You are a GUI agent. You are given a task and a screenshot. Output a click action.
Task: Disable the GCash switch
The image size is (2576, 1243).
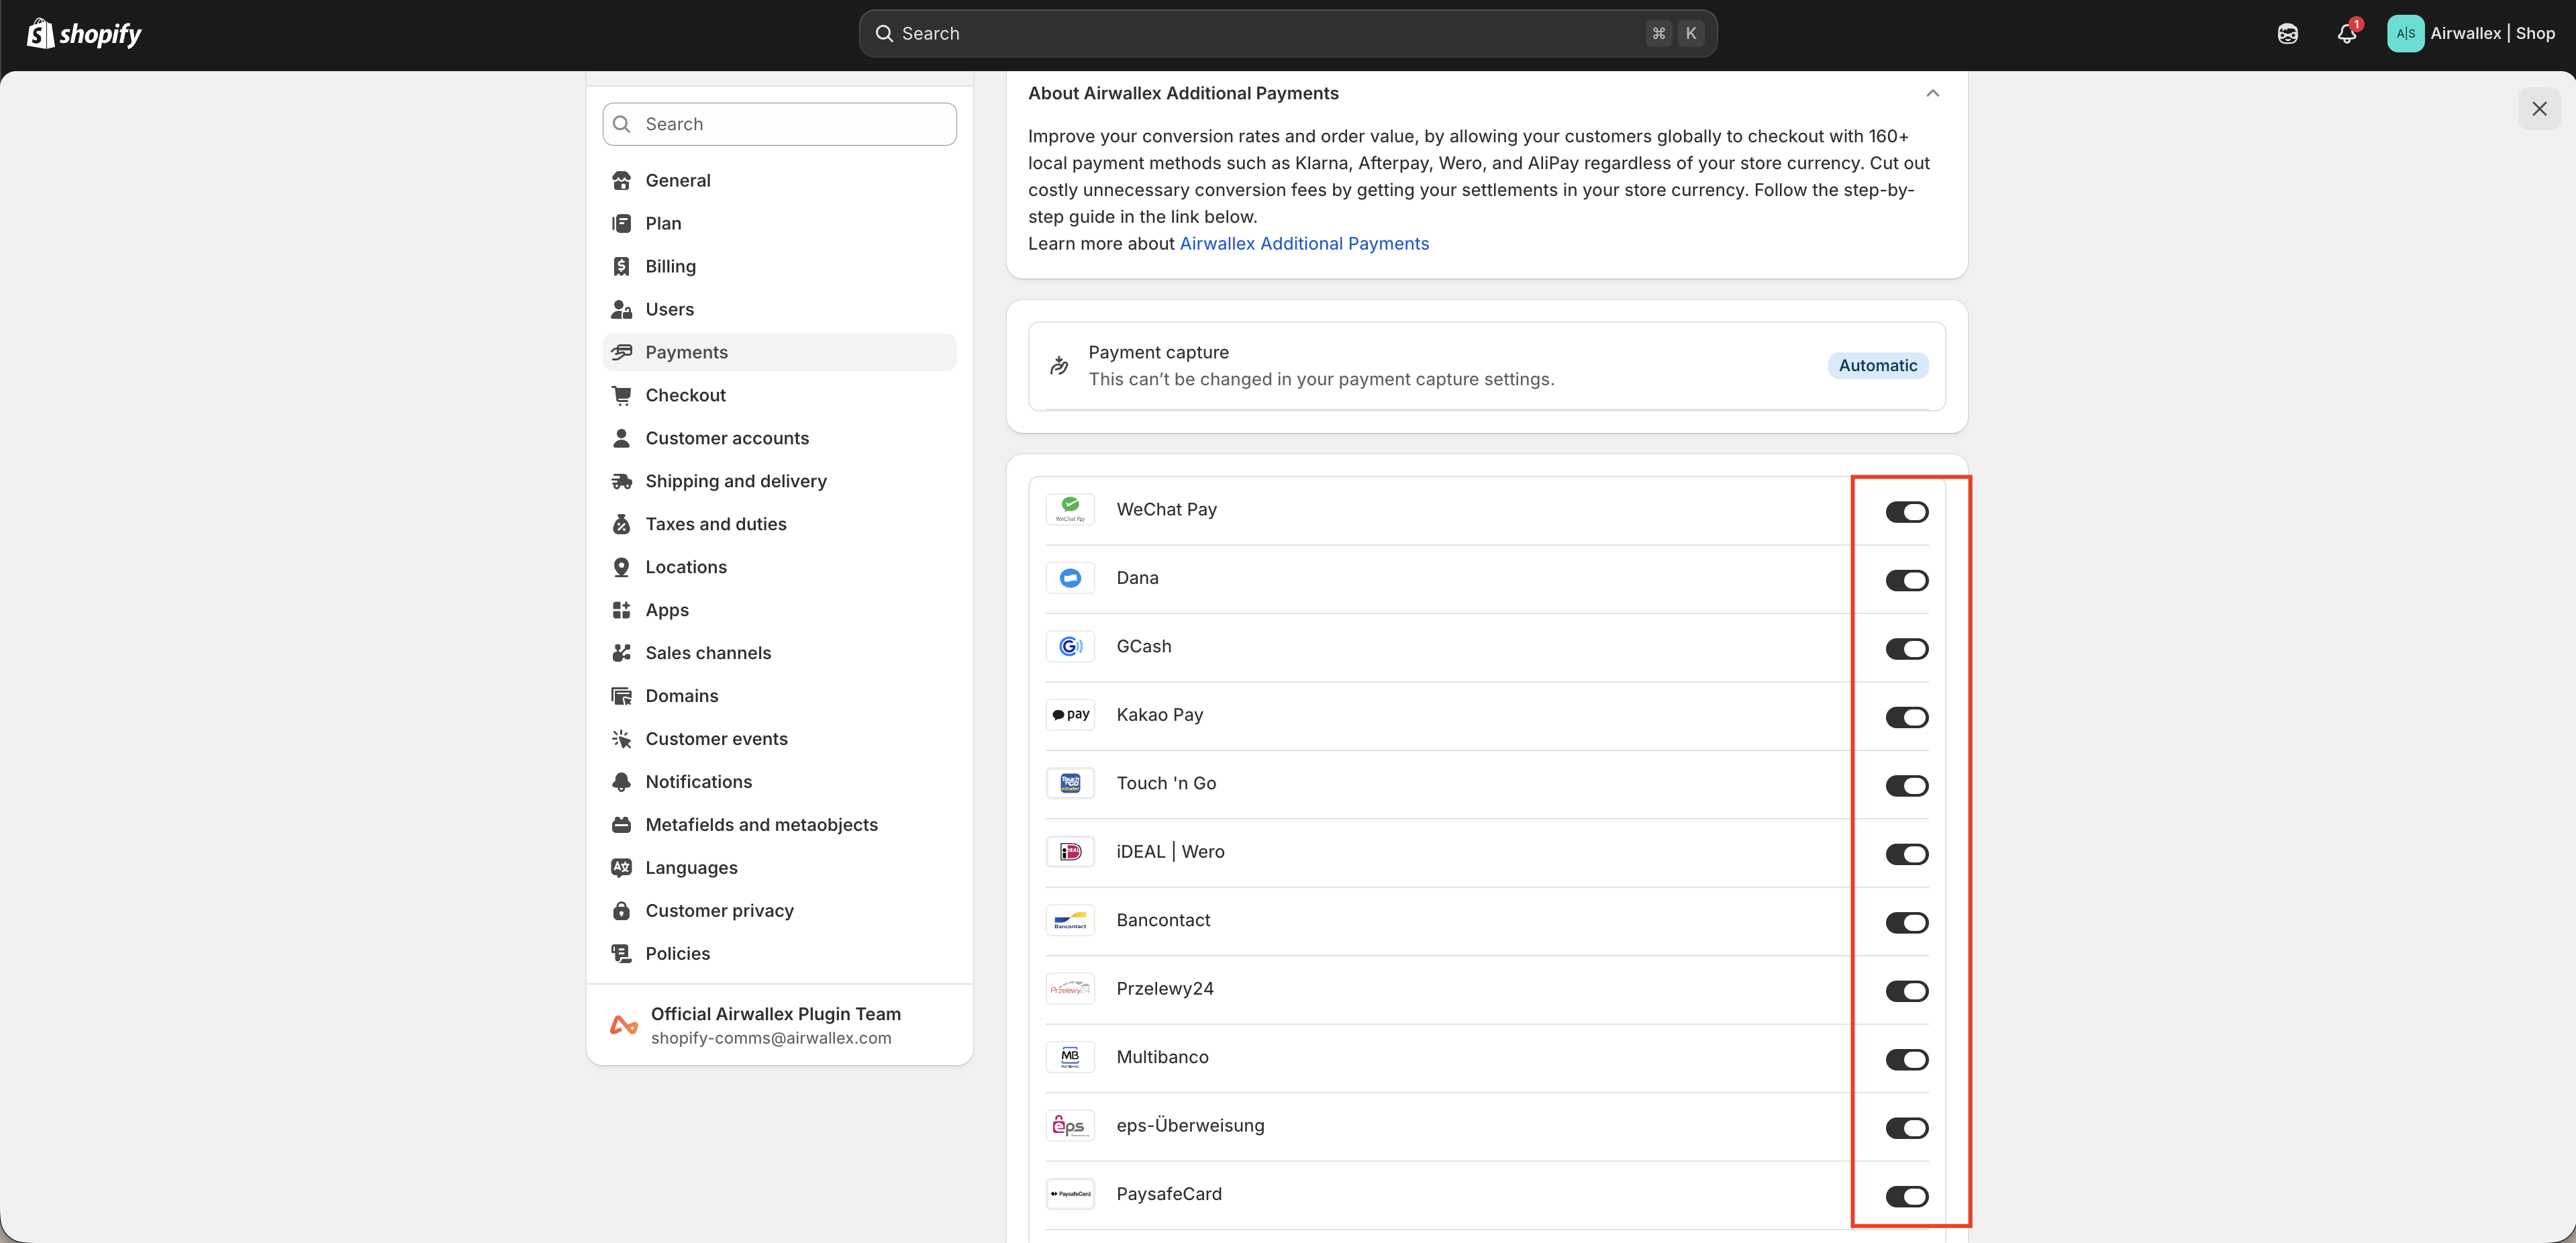pyautogui.click(x=1906, y=650)
